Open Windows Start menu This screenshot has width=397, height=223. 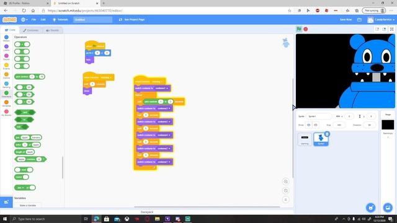coord(5,219)
